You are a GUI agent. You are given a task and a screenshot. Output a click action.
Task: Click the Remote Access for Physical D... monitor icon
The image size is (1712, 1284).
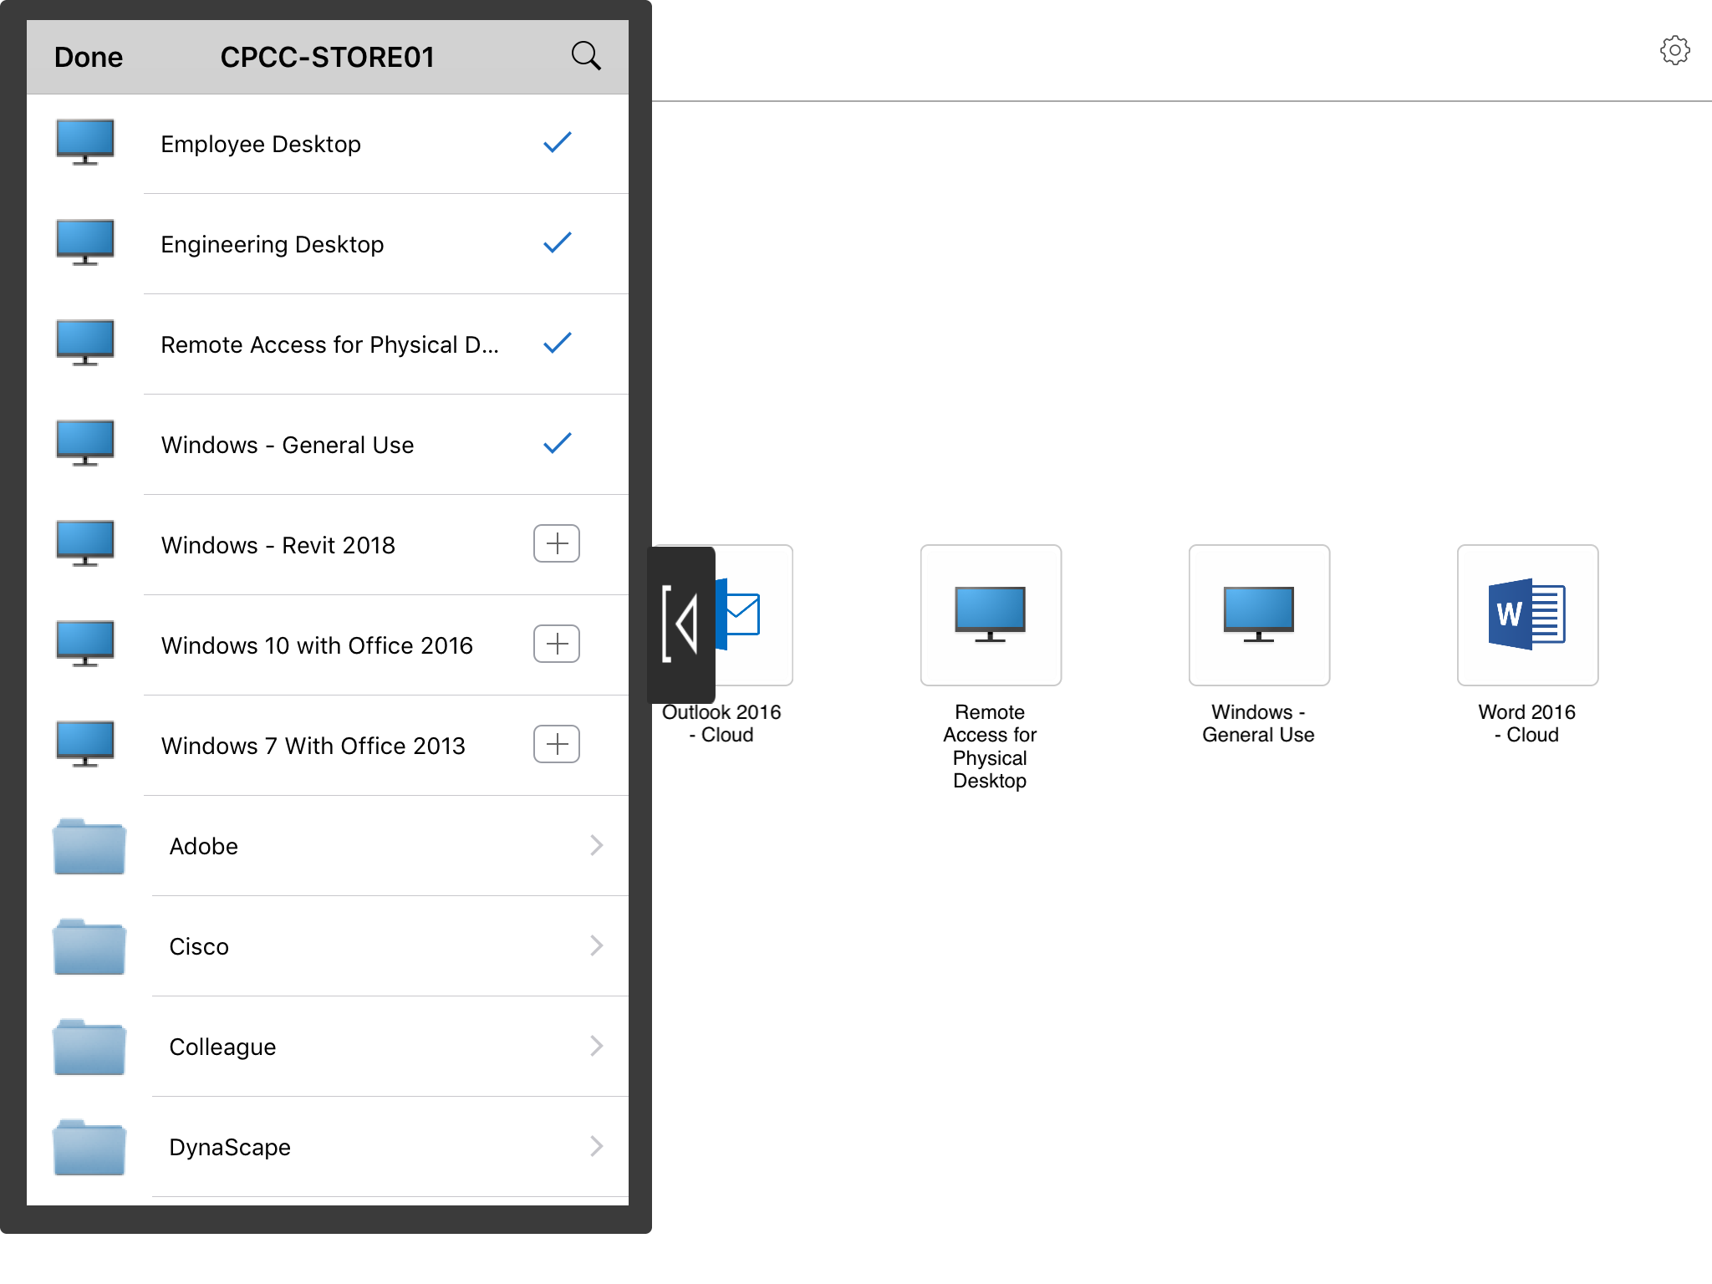pyautogui.click(x=85, y=343)
